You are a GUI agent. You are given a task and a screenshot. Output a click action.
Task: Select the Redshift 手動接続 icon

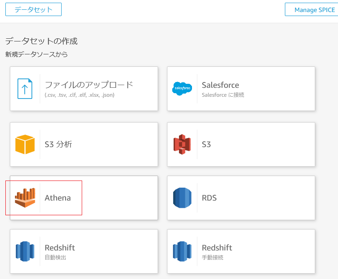coord(182,251)
